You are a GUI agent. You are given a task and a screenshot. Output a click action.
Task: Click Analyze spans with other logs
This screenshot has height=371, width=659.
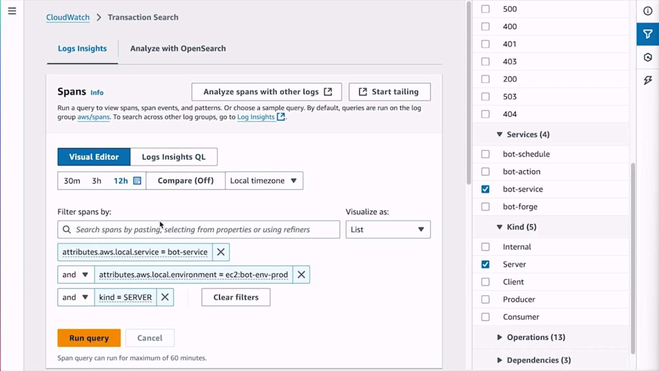point(267,92)
